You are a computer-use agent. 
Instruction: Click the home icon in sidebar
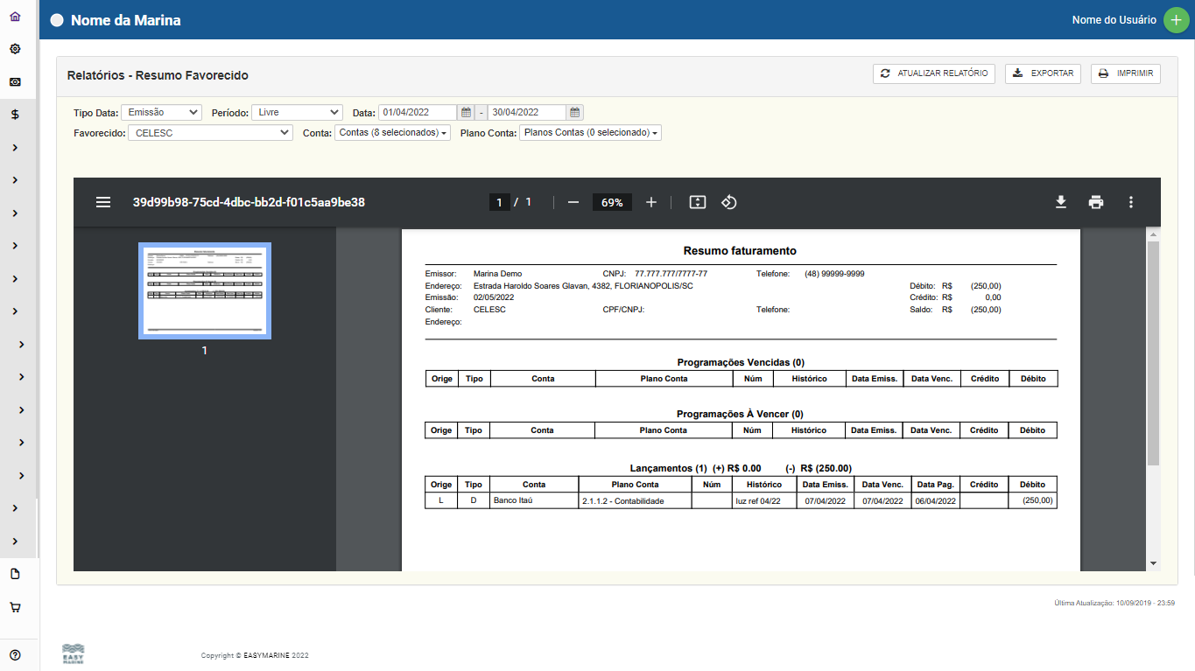click(x=15, y=17)
